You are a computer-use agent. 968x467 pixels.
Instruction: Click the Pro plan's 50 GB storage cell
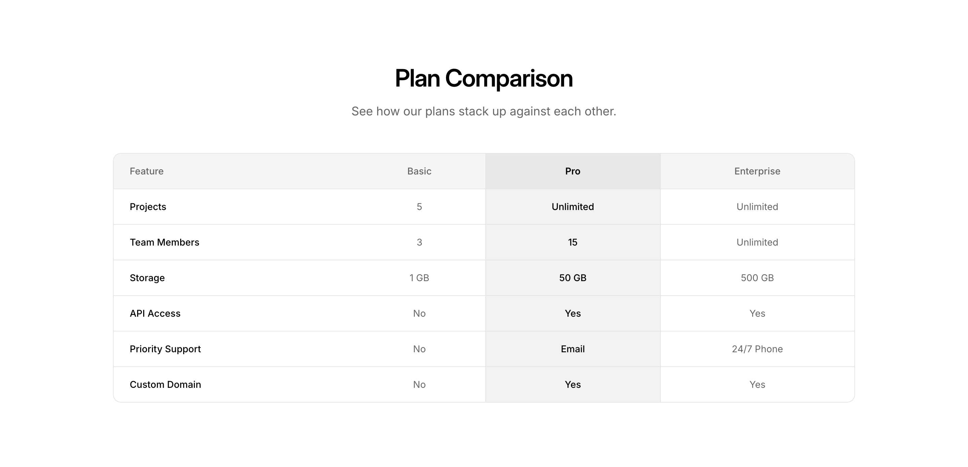[x=572, y=278]
